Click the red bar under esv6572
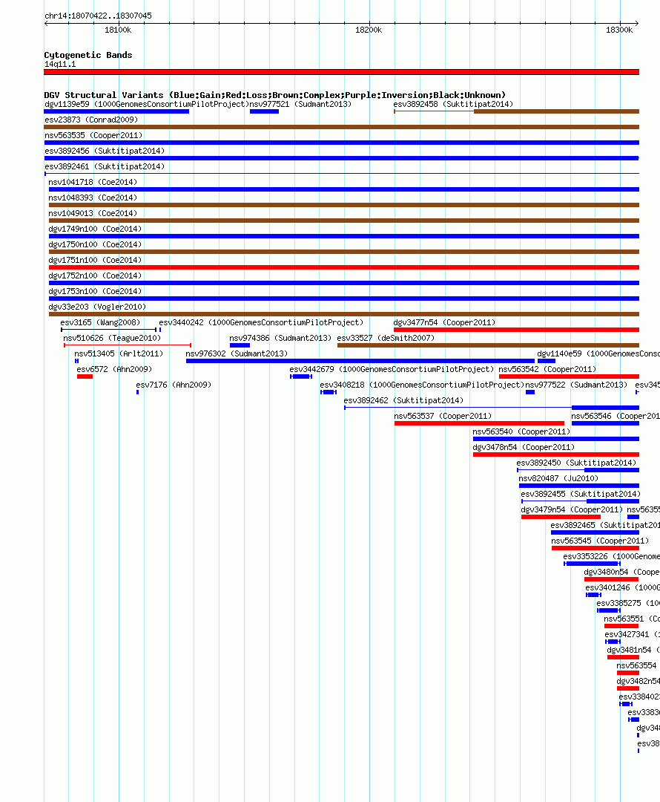Viewport: 660px width, 802px height. pyautogui.click(x=85, y=376)
